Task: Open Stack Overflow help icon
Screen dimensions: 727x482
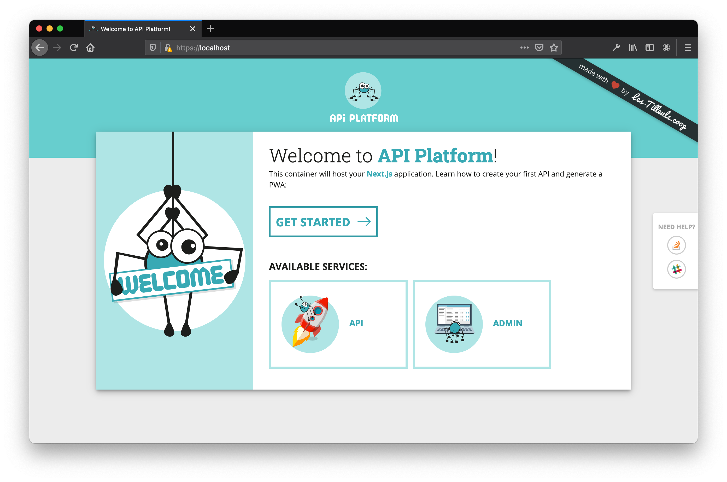Action: pos(676,245)
